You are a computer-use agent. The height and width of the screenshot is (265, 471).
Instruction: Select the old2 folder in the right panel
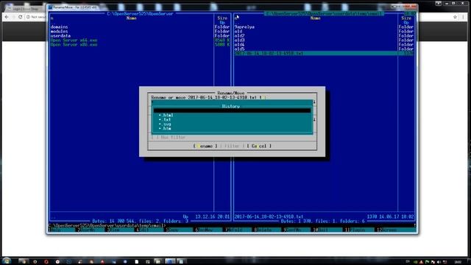pos(239,36)
